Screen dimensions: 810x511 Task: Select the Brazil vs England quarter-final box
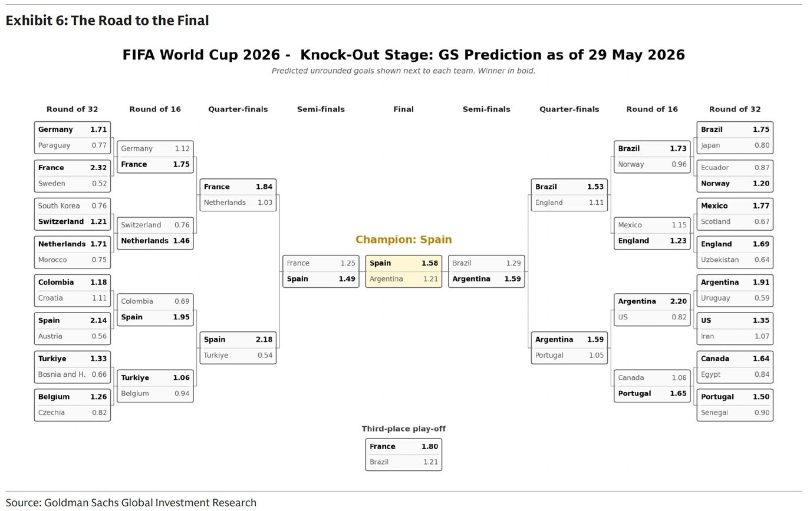point(569,195)
